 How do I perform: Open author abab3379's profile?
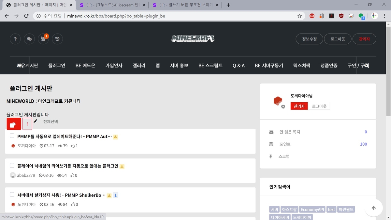[26, 175]
